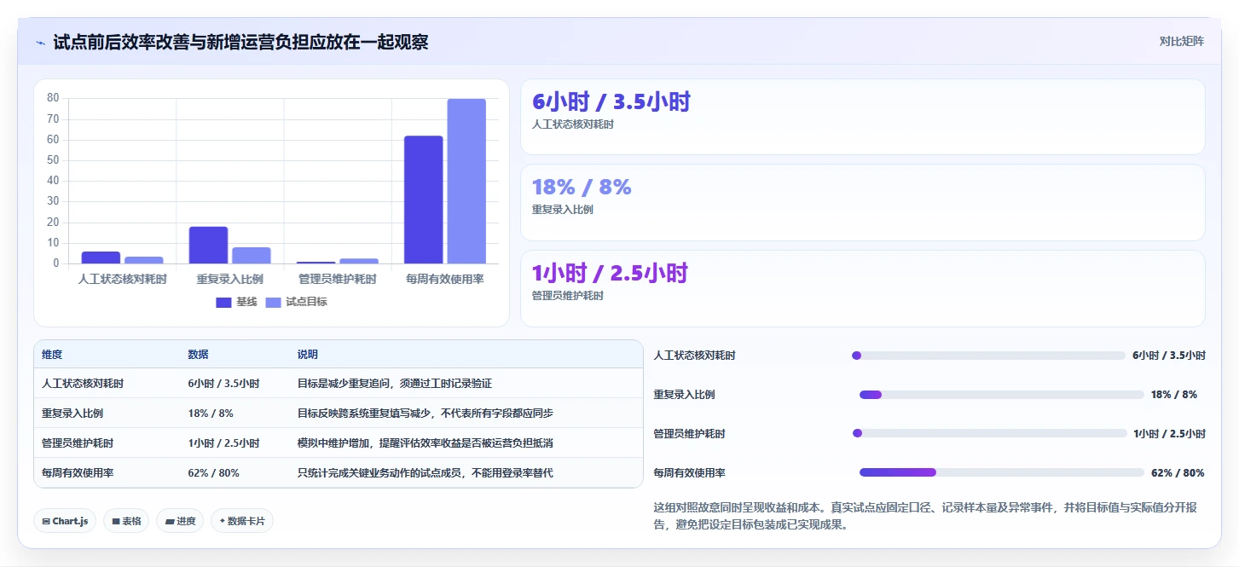This screenshot has width=1239, height=567.
Task: Click table cell 人工状态核对耗时 in 维度 column
Action: 83,384
